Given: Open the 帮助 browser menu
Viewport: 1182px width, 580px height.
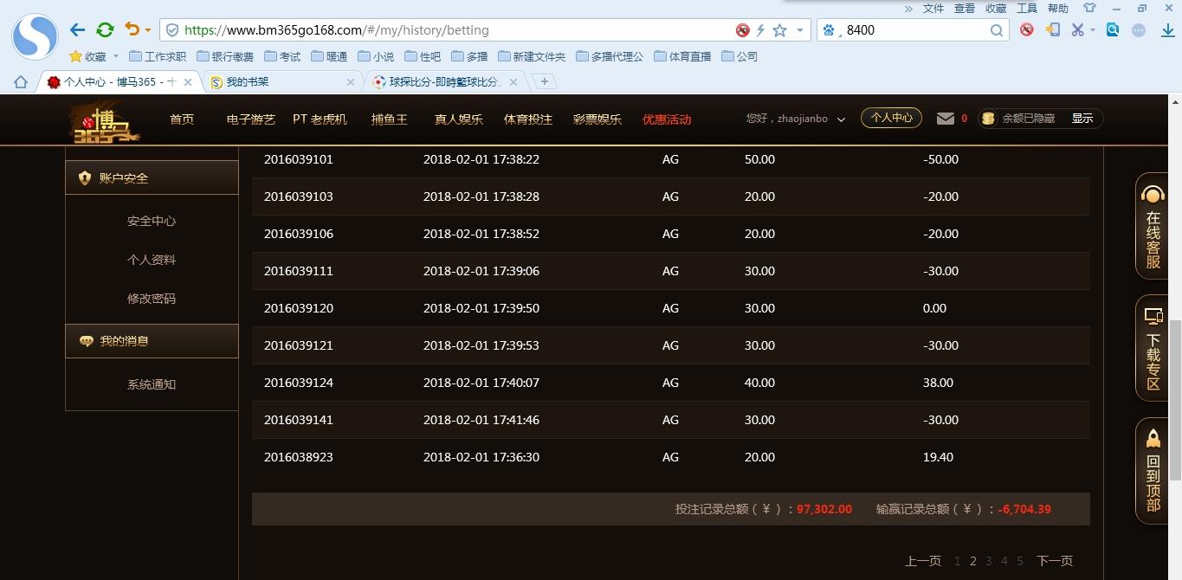Looking at the screenshot, I should pos(1058,8).
